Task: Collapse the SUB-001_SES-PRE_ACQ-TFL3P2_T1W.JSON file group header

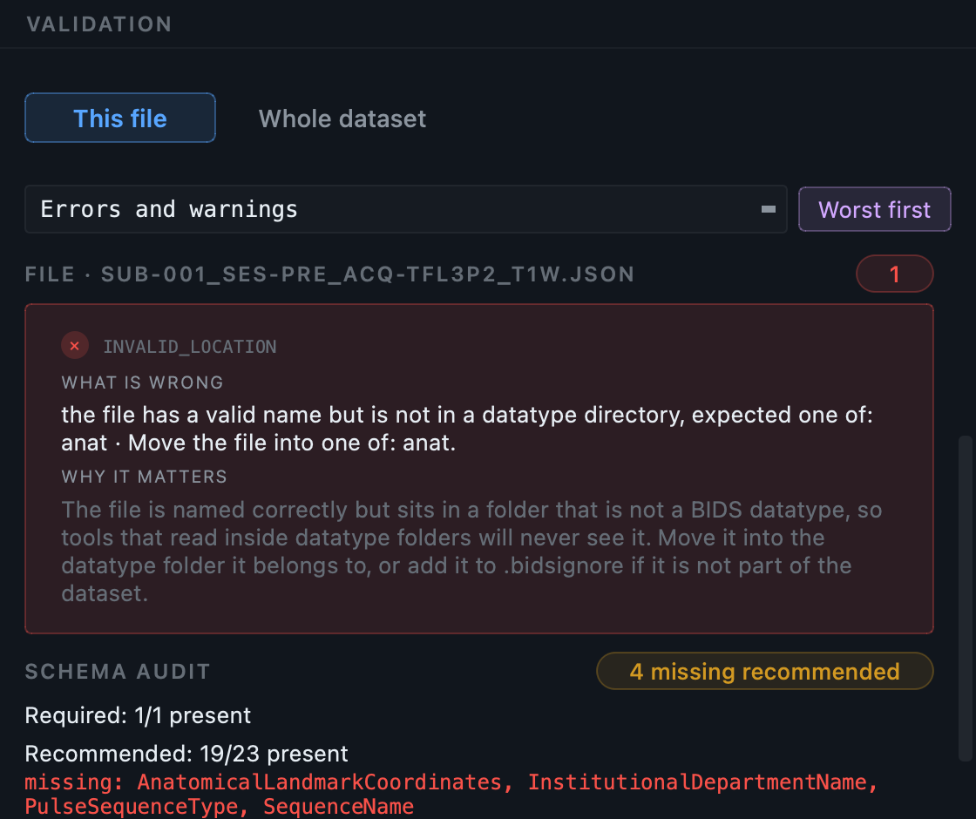Action: coord(330,274)
